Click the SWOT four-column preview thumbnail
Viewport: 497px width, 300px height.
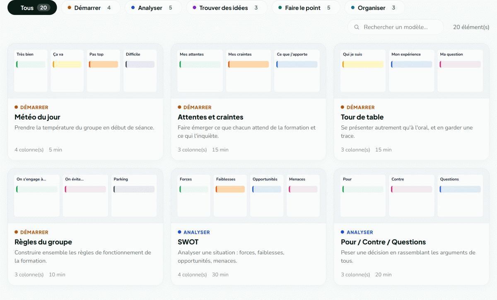(248, 196)
